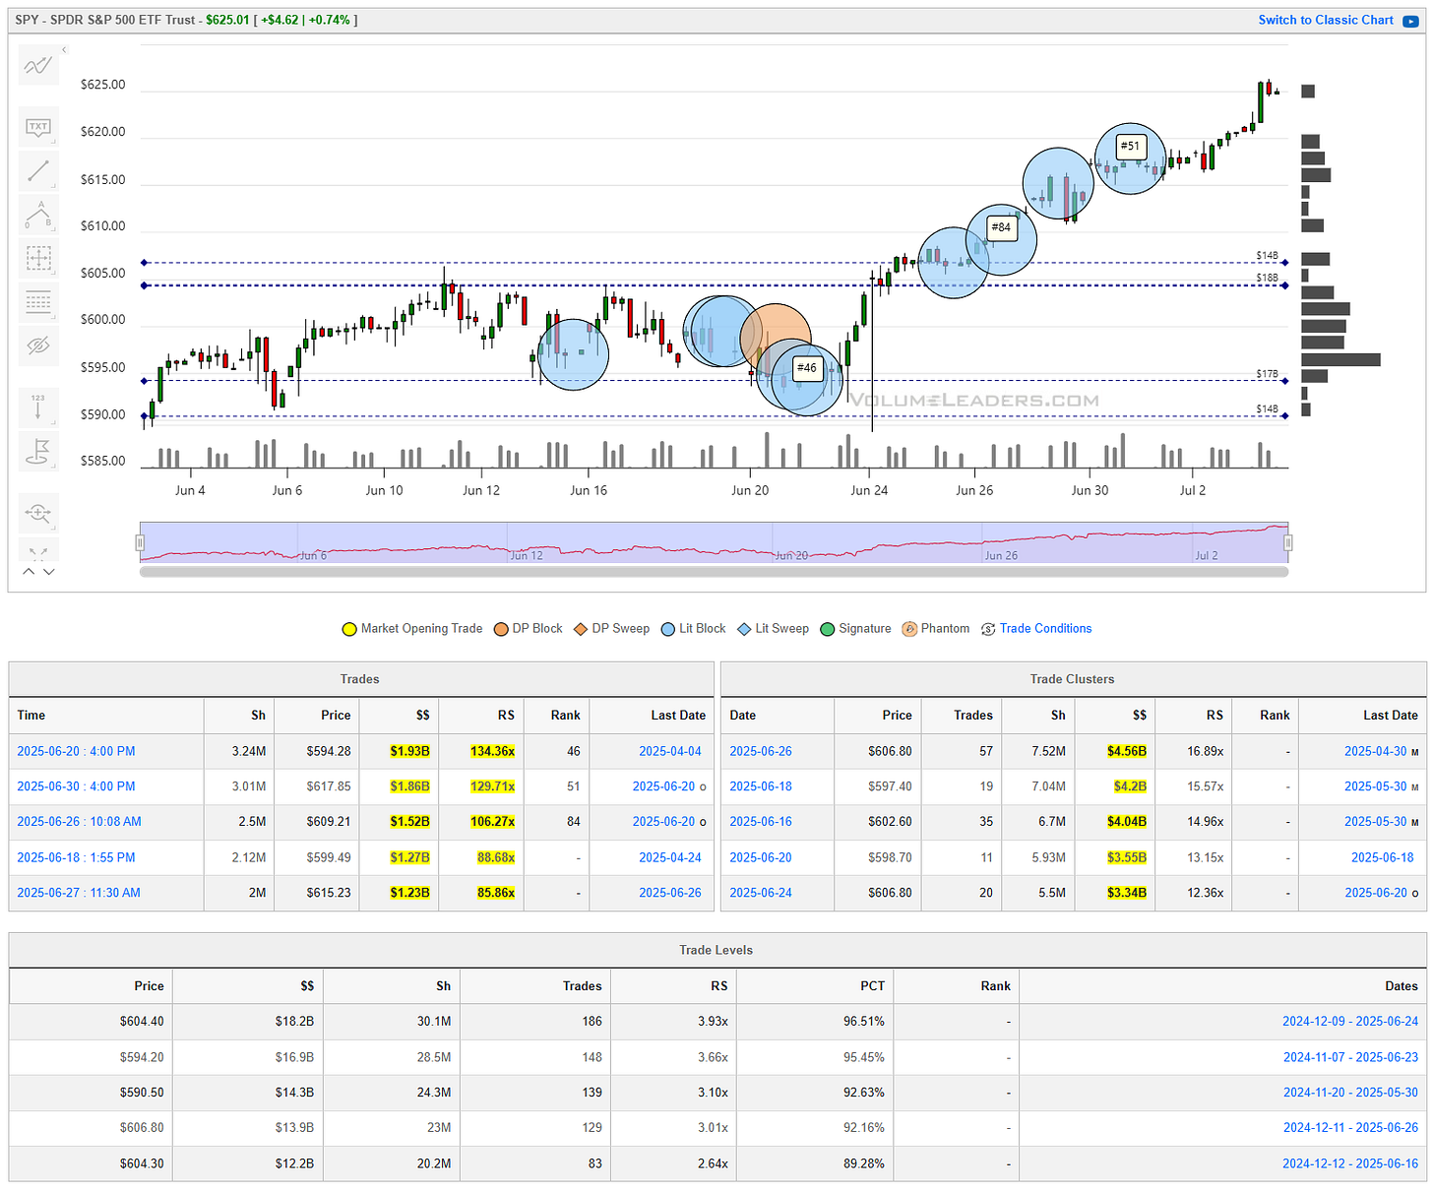Open Trade Levels dates 2024-12-09 - 2025-06-24
The image size is (1433, 1192).
(x=1350, y=1022)
